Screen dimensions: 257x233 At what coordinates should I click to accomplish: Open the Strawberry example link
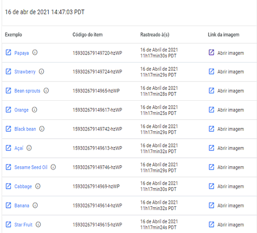(x=25, y=72)
